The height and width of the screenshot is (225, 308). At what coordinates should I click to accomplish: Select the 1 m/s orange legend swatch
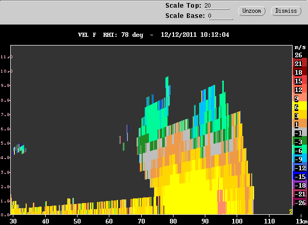[x=300, y=124]
